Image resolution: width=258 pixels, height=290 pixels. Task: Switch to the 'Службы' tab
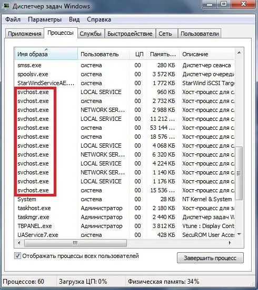[x=91, y=34]
